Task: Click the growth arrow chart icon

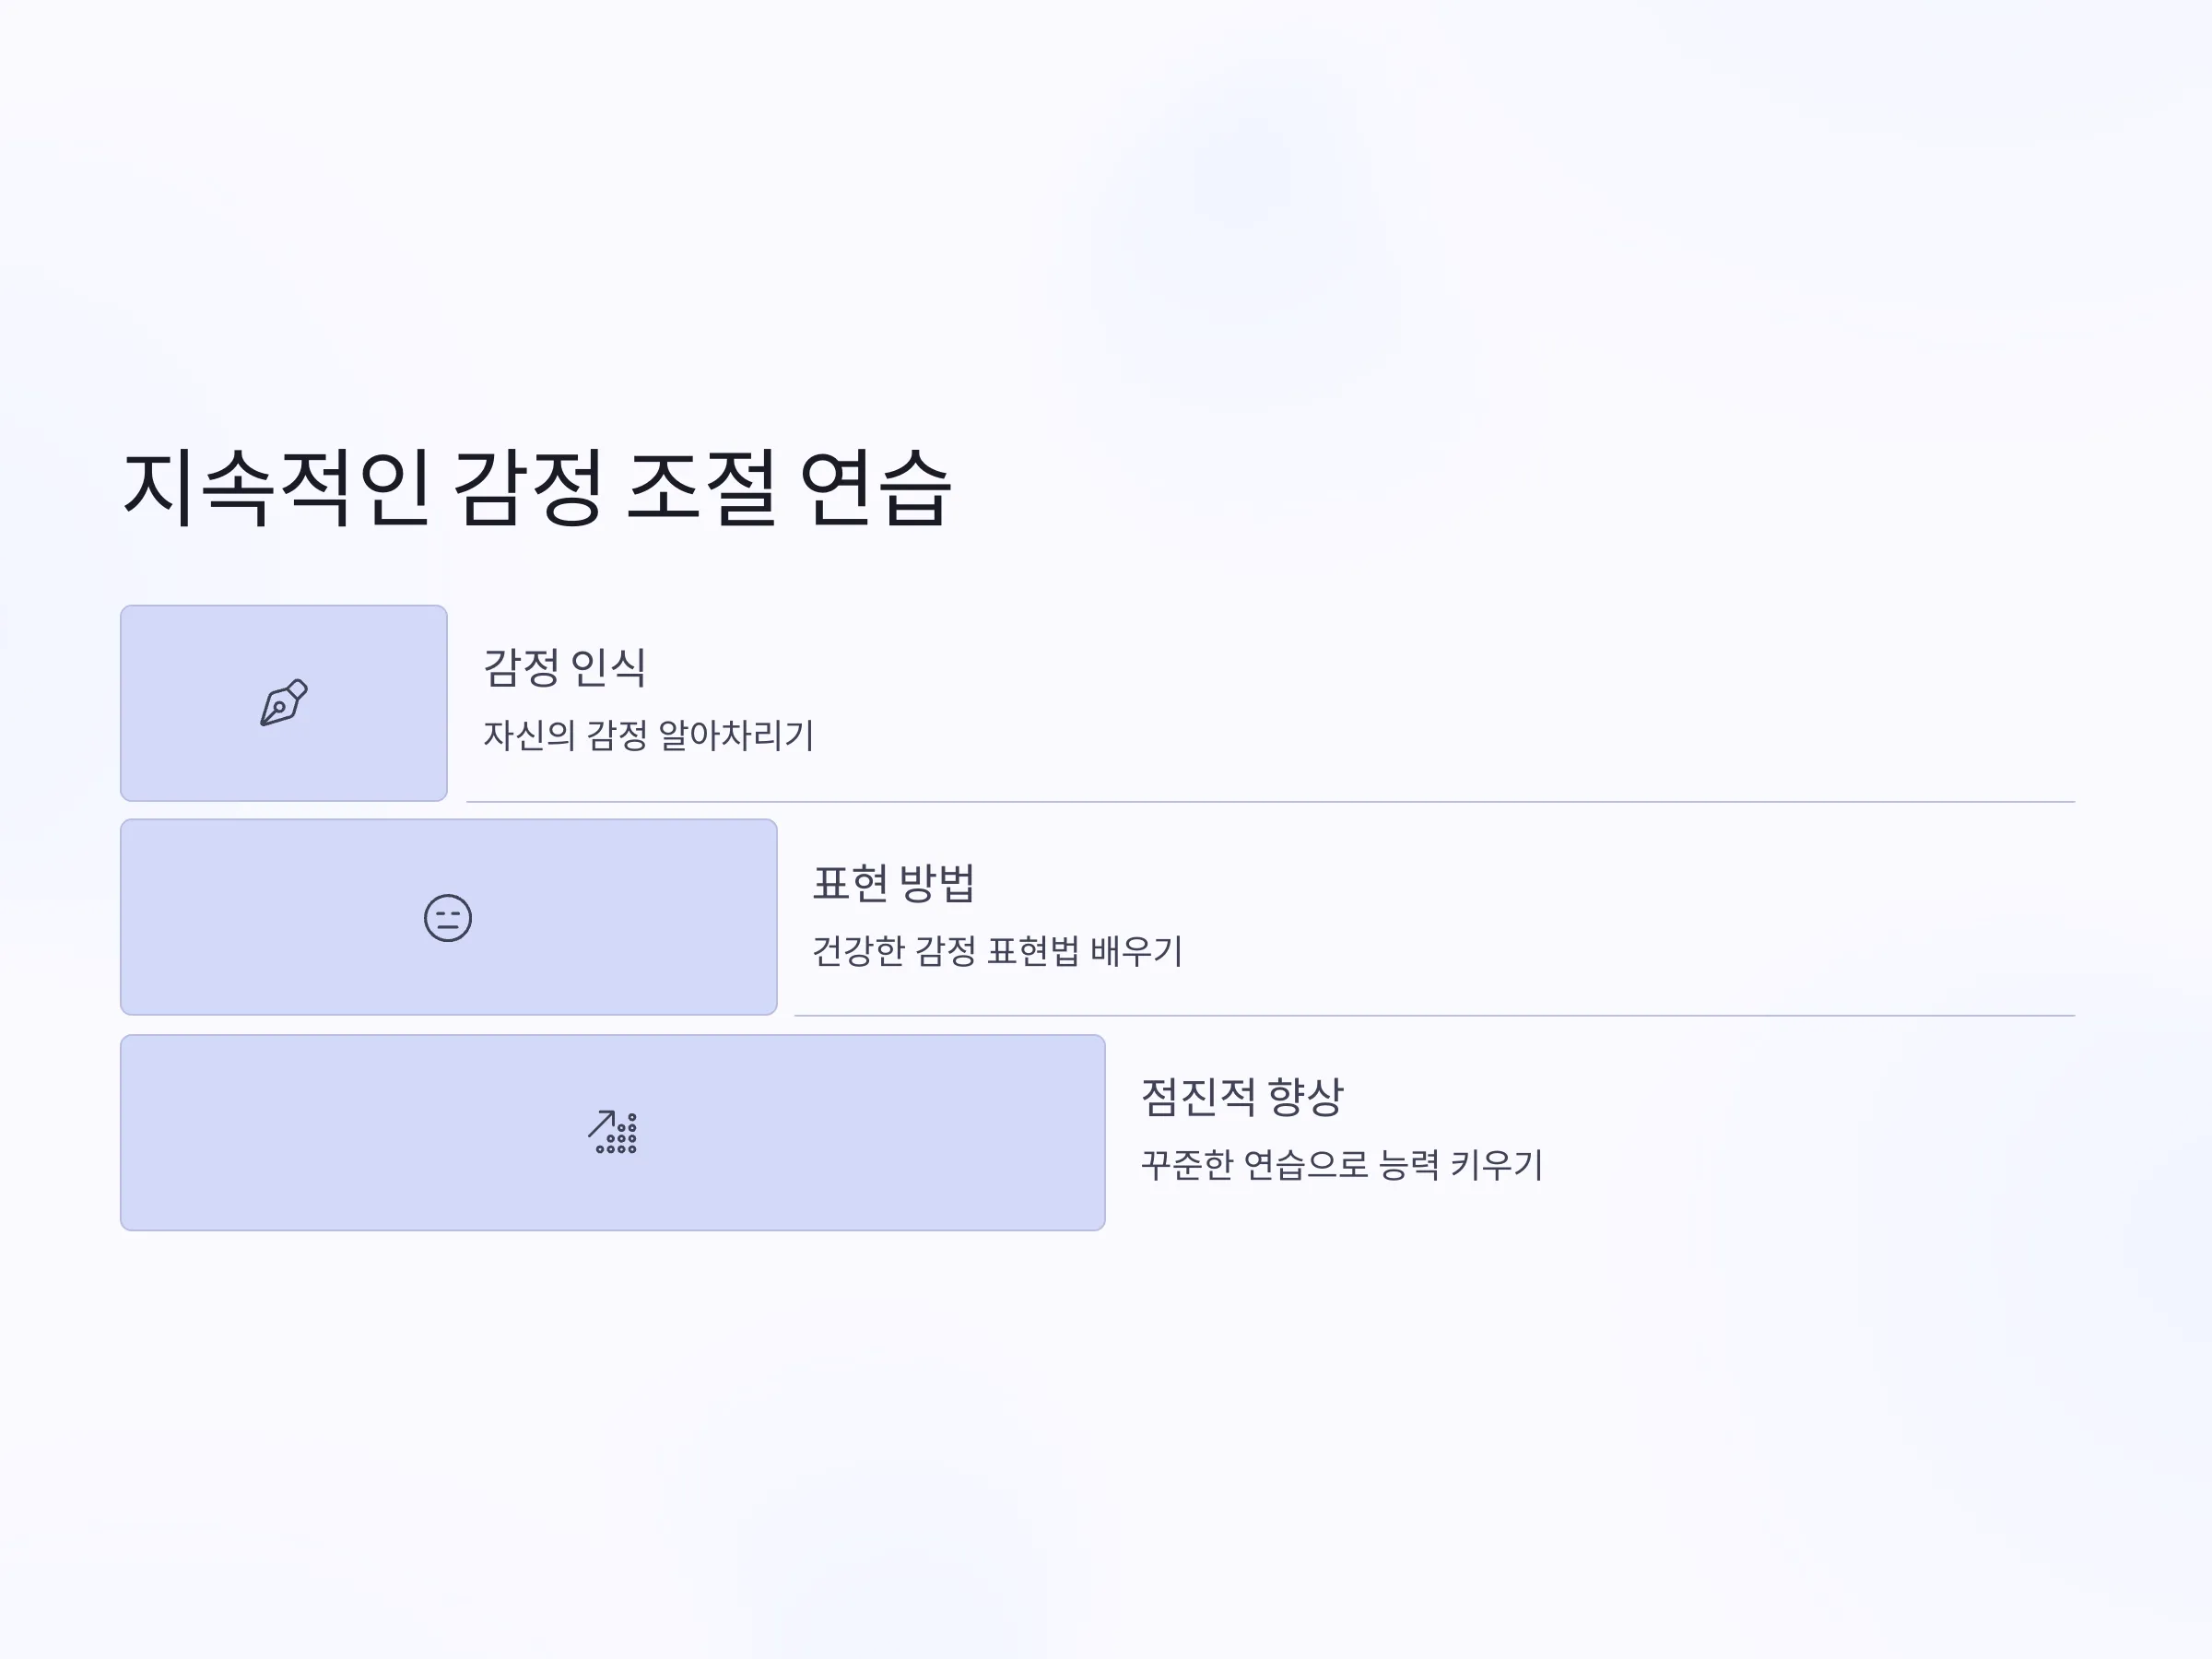Action: point(612,1132)
